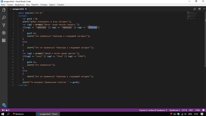The height and width of the screenshot is (116, 206).
Task: Switch to Bandicam in taskbar
Action: (18, 114)
